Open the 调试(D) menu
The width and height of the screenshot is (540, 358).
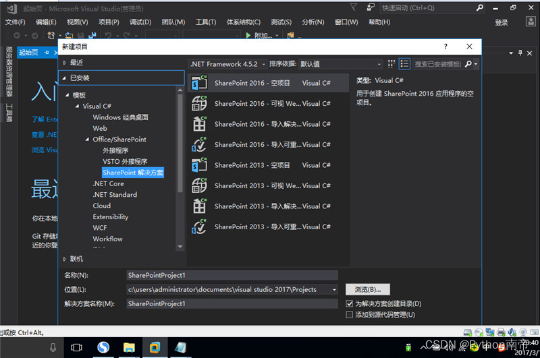coord(140,22)
